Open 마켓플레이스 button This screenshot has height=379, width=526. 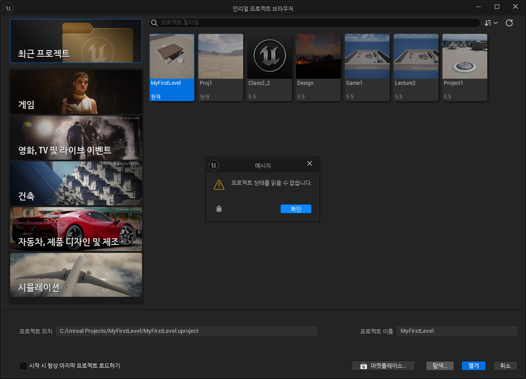(x=383, y=365)
